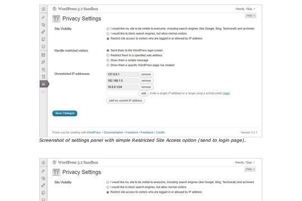Viewport: 302px width, 201px height.
Task: Remove the 127.0.0.1 IP address
Action: click(x=146, y=74)
